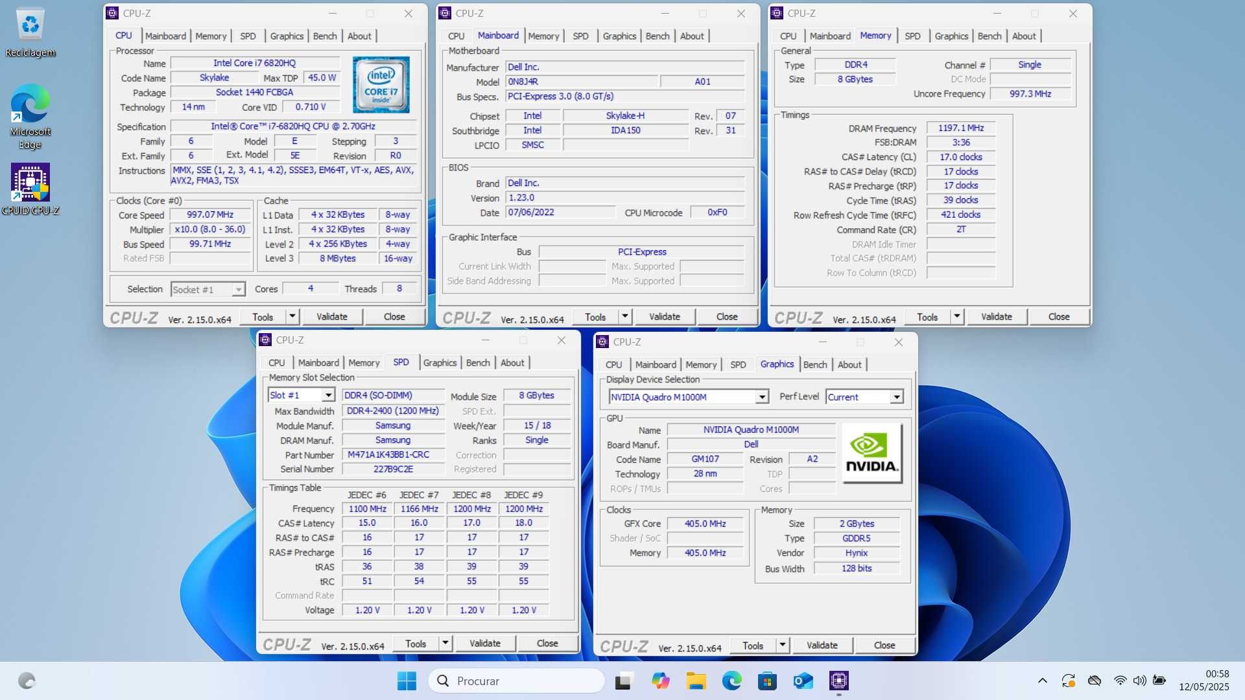This screenshot has height=700, width=1245.
Task: Click the part number M471A1K43BB1-CRC
Action: (394, 455)
